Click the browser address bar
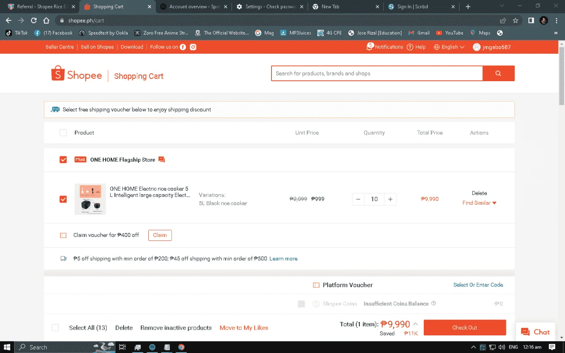This screenshot has width=565, height=353. [x=278, y=20]
